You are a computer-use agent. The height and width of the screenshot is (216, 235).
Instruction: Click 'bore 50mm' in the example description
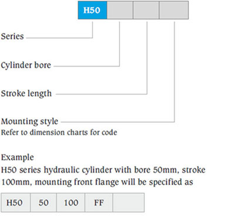[155, 170]
